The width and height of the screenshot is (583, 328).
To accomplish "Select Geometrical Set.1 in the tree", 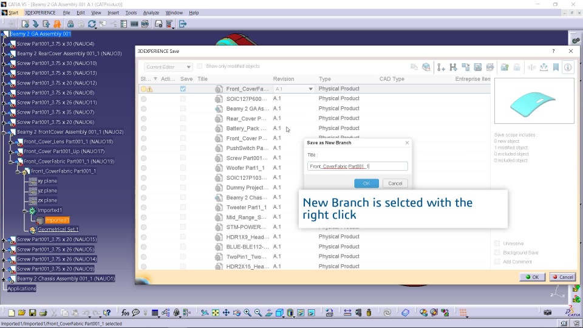I will coord(58,230).
